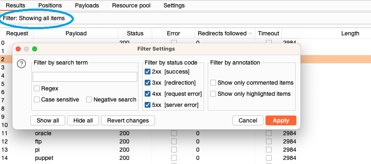The height and width of the screenshot is (164, 371).
Task: Toggle the Regex checkbox
Action: click(x=37, y=88)
